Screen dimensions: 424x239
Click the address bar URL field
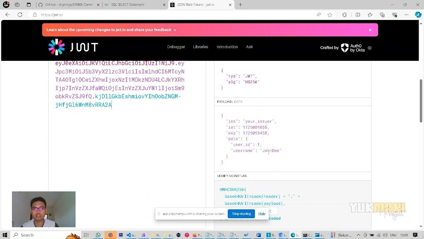pyautogui.click(x=173, y=15)
